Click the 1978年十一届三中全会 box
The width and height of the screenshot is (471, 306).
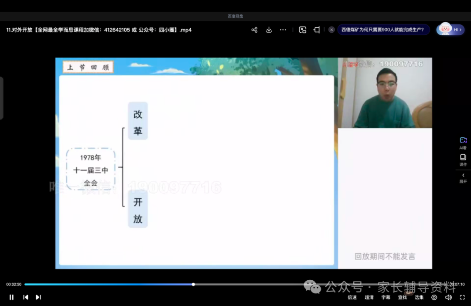(90, 170)
